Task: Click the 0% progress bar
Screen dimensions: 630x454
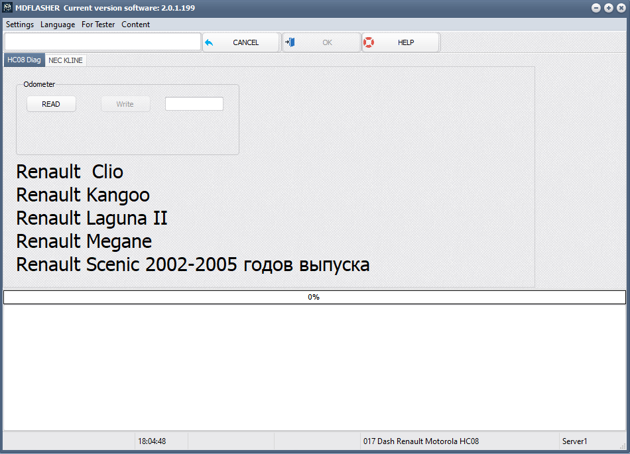Action: [314, 297]
